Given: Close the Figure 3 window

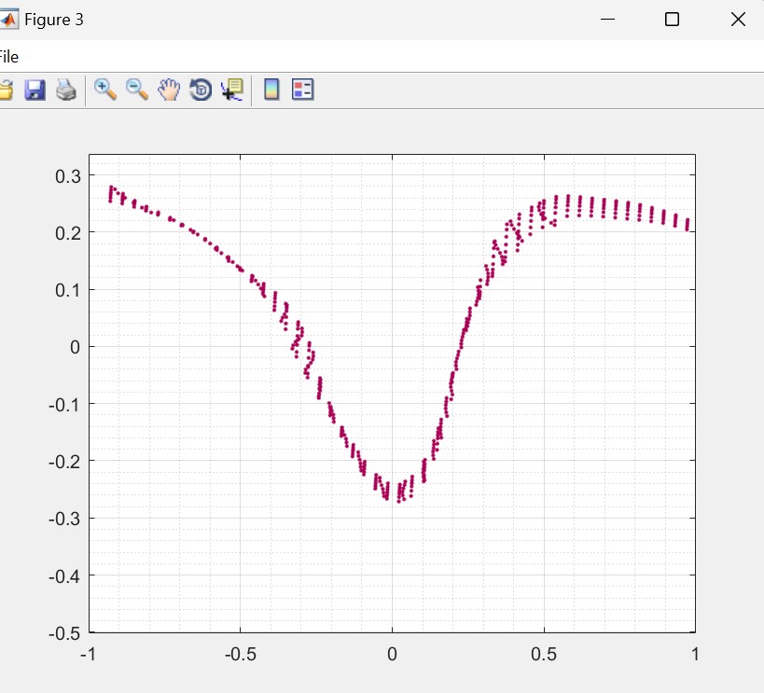Looking at the screenshot, I should click(x=738, y=20).
